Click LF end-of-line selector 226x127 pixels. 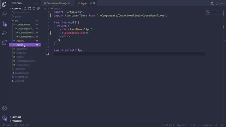point(198,125)
